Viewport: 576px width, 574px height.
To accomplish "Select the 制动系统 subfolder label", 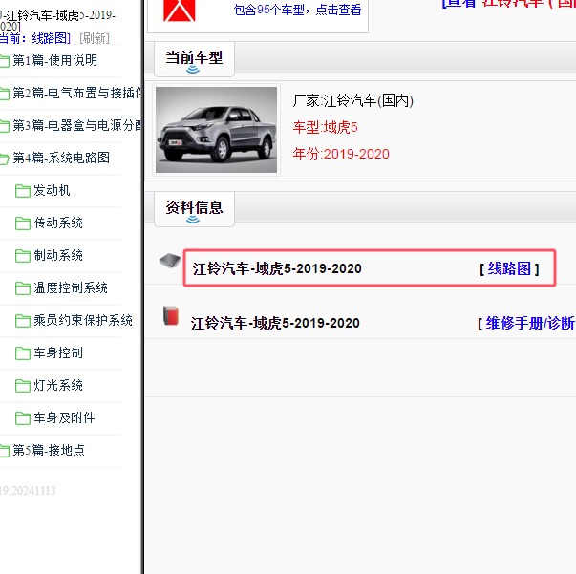I will coord(58,256).
